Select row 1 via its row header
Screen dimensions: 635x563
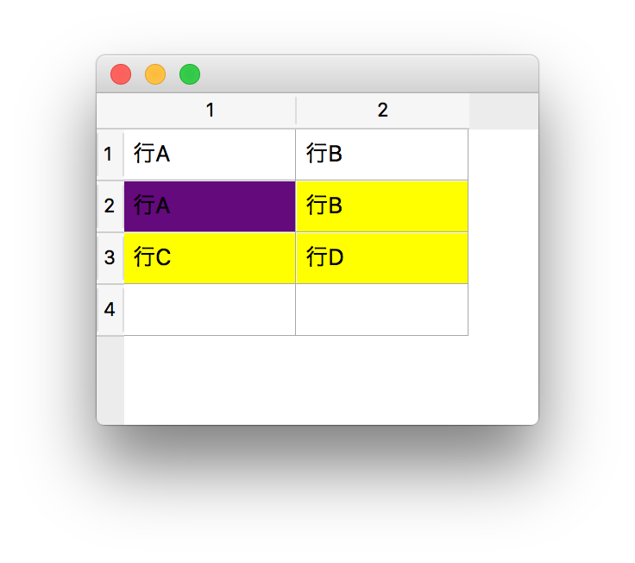click(x=109, y=155)
